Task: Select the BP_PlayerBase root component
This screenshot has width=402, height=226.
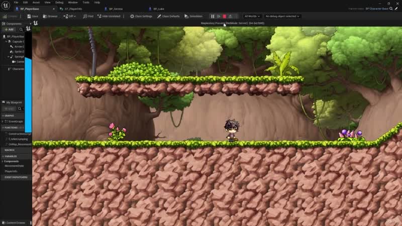Action: tap(14, 36)
